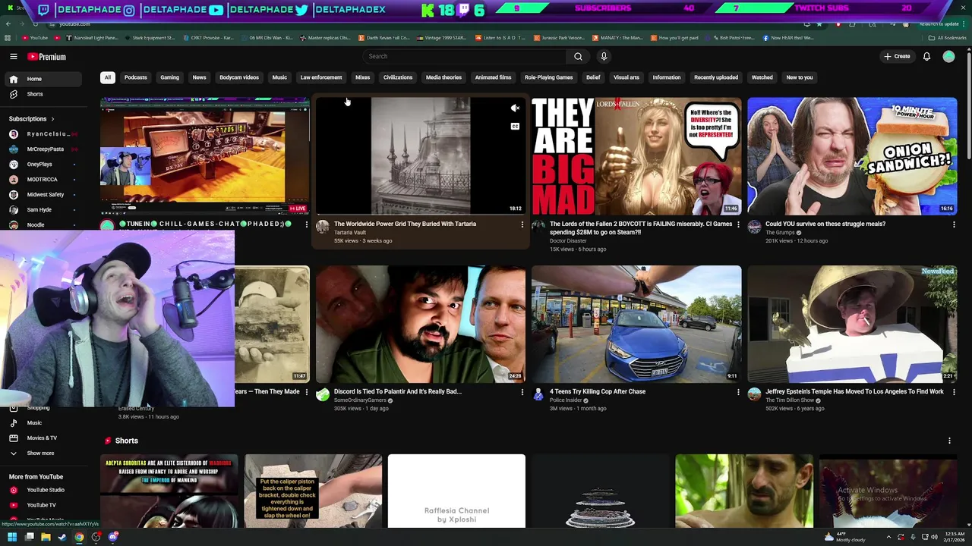Open the taskbar weather widget
The image size is (972, 546).
coord(845,537)
